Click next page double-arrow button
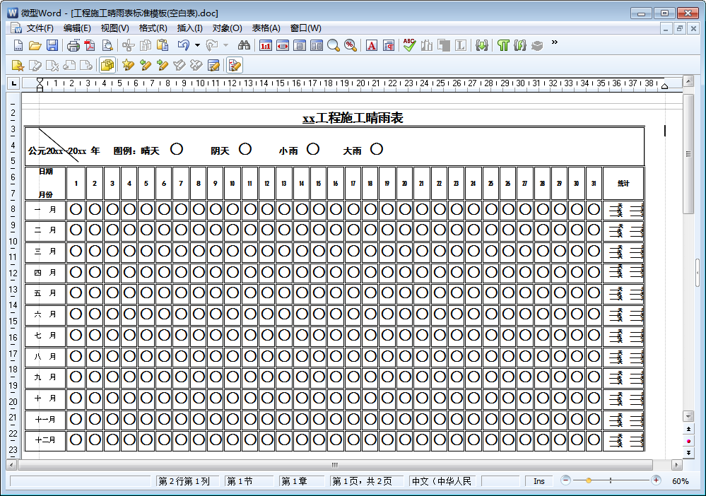706x496 pixels. (x=688, y=452)
